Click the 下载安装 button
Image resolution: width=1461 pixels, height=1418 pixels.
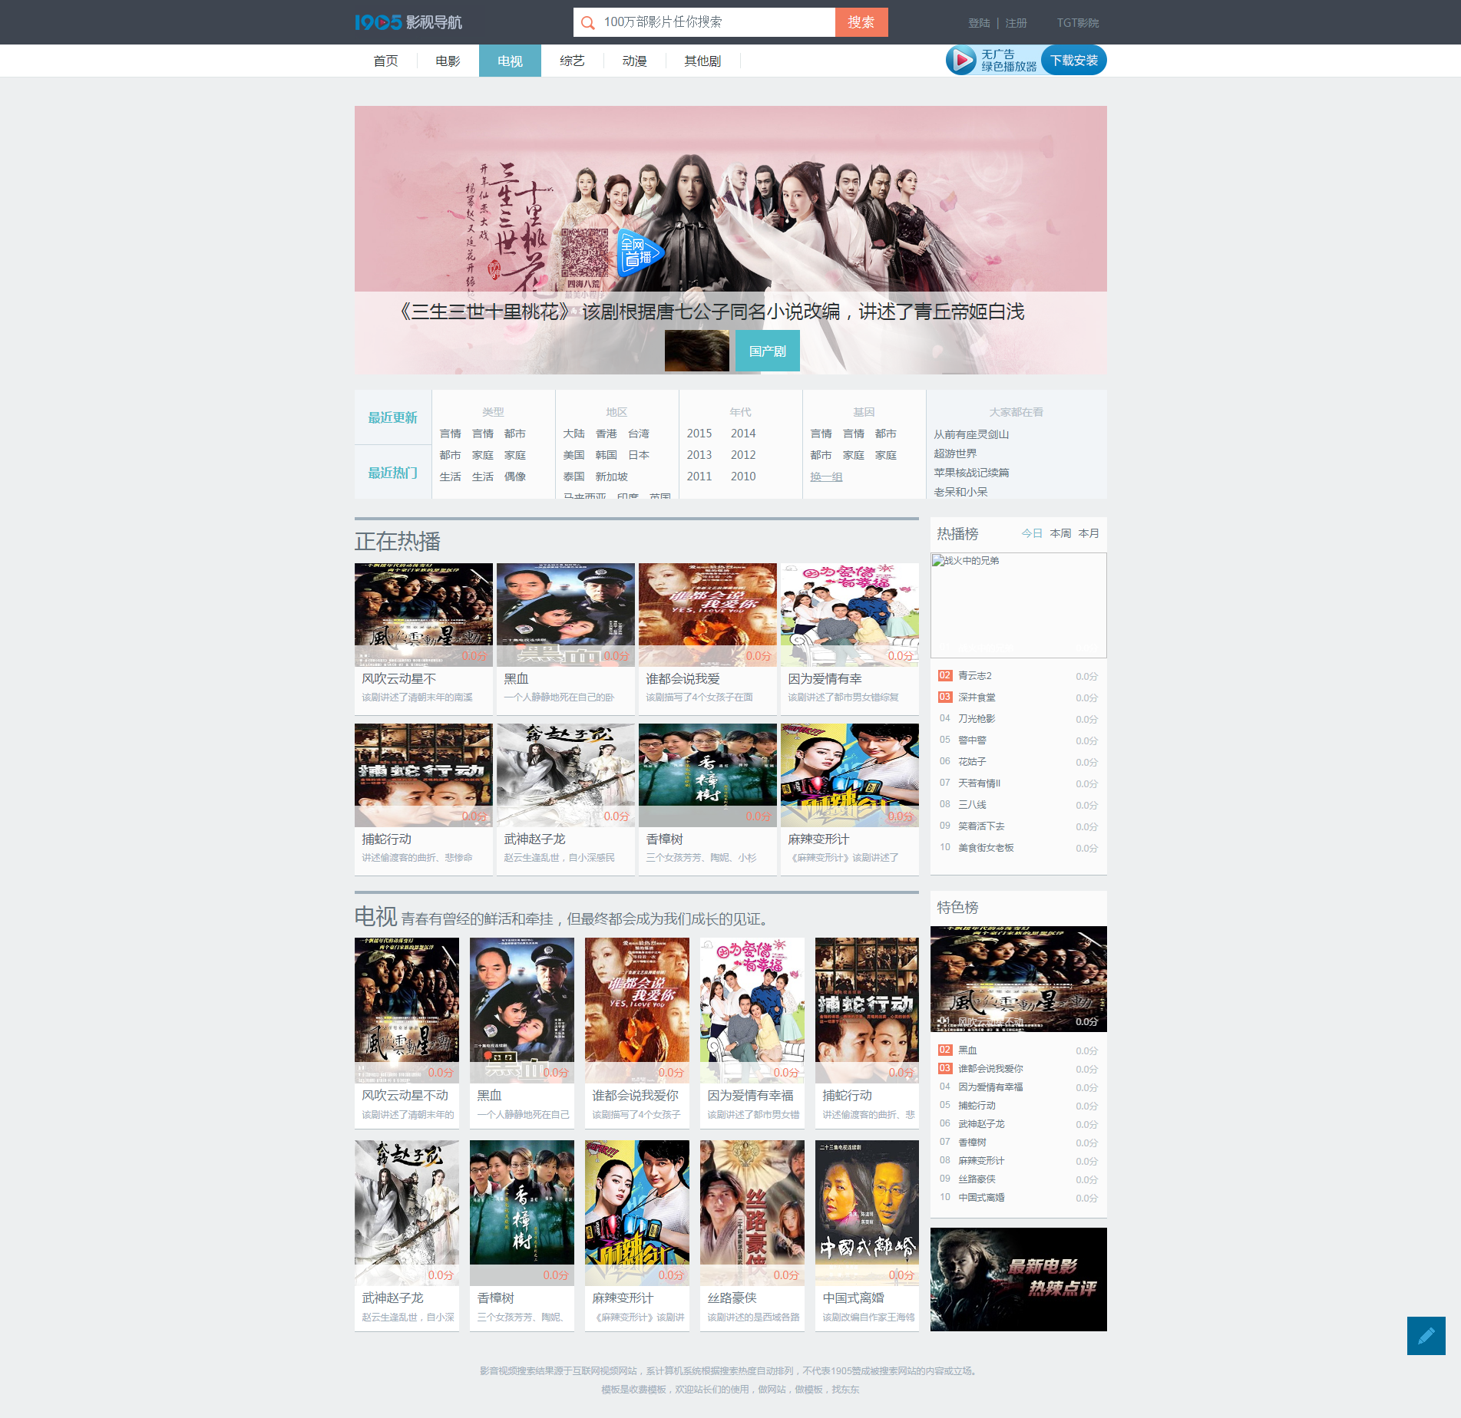coord(1074,61)
